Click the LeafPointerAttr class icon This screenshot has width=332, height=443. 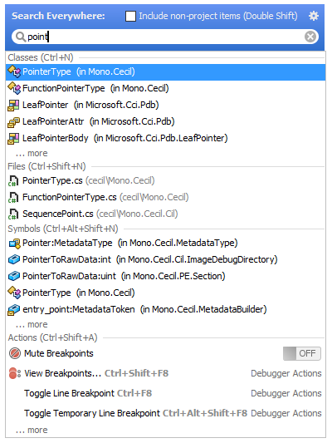pos(13,121)
